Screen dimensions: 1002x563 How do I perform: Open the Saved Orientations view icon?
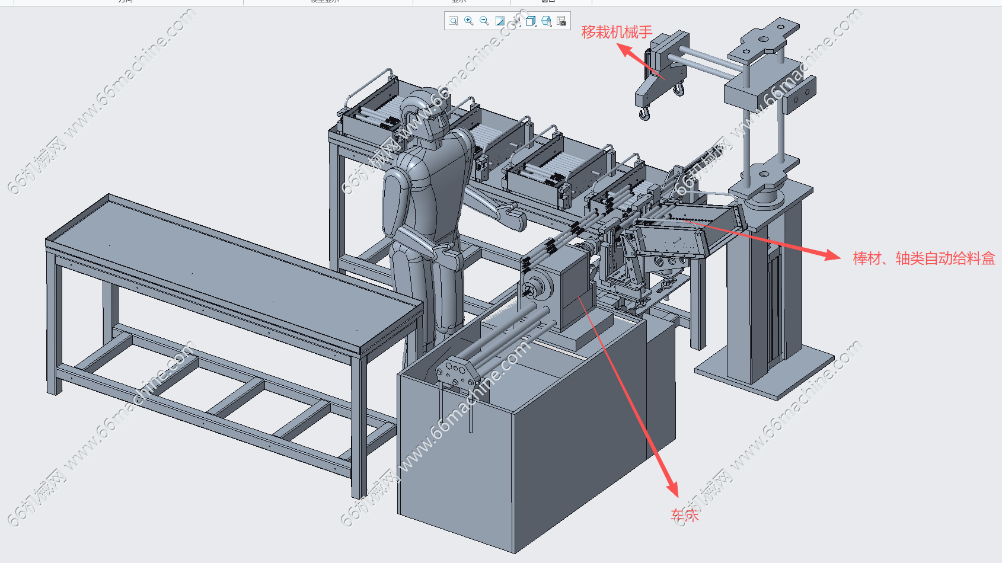(546, 21)
